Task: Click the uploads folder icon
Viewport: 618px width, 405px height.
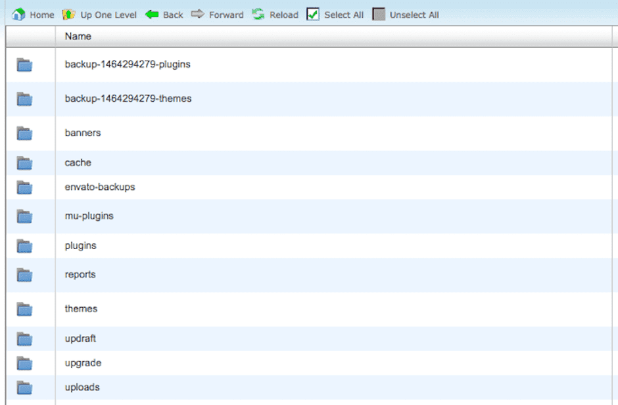Action: click(x=24, y=388)
